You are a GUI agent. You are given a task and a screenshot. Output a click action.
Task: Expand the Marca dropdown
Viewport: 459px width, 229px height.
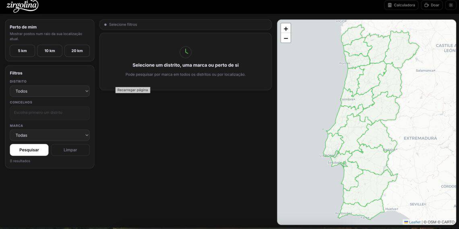pyautogui.click(x=50, y=135)
